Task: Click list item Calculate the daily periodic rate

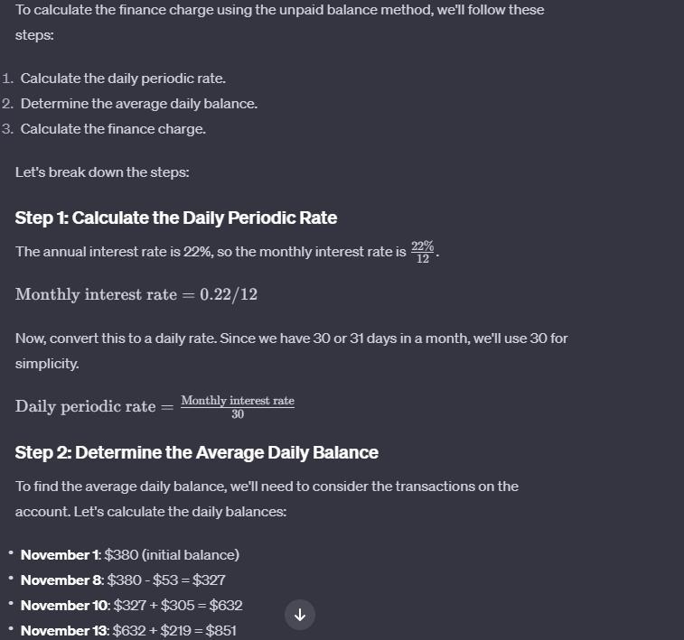Action: (x=123, y=79)
